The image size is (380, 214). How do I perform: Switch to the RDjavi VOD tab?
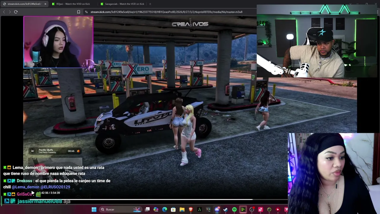click(x=73, y=4)
